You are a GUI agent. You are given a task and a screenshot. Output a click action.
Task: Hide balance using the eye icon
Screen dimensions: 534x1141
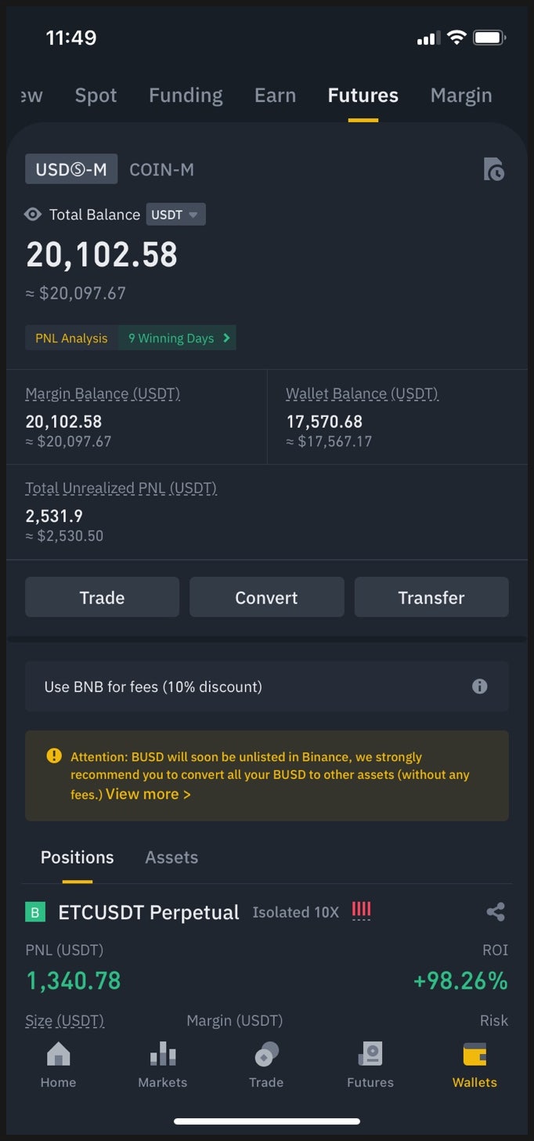tap(33, 215)
